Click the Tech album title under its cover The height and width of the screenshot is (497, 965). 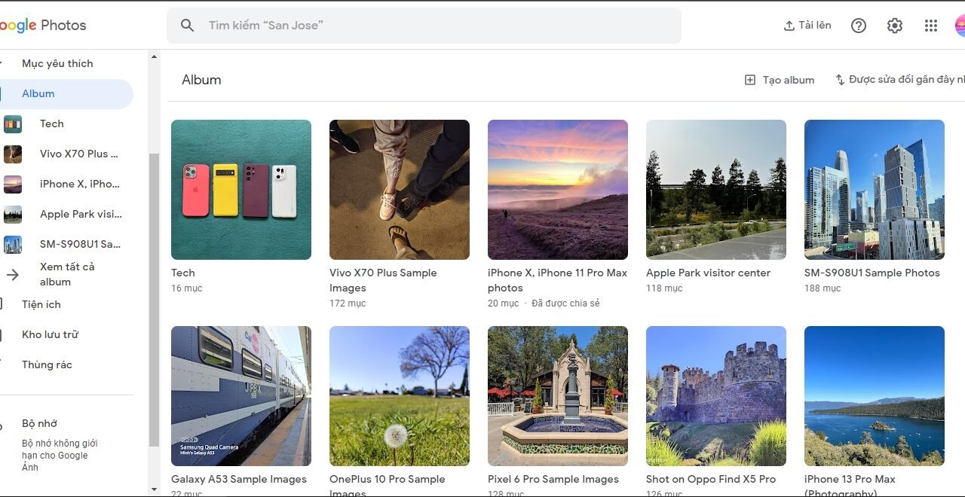click(x=183, y=273)
